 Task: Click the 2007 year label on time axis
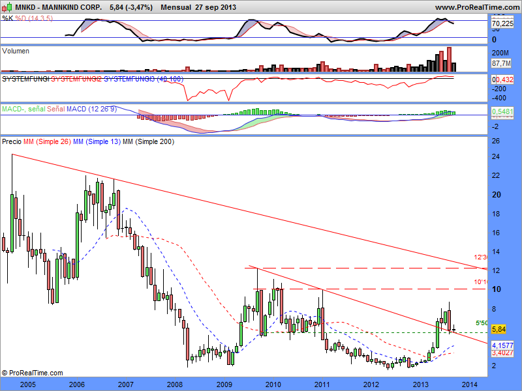tap(126, 384)
